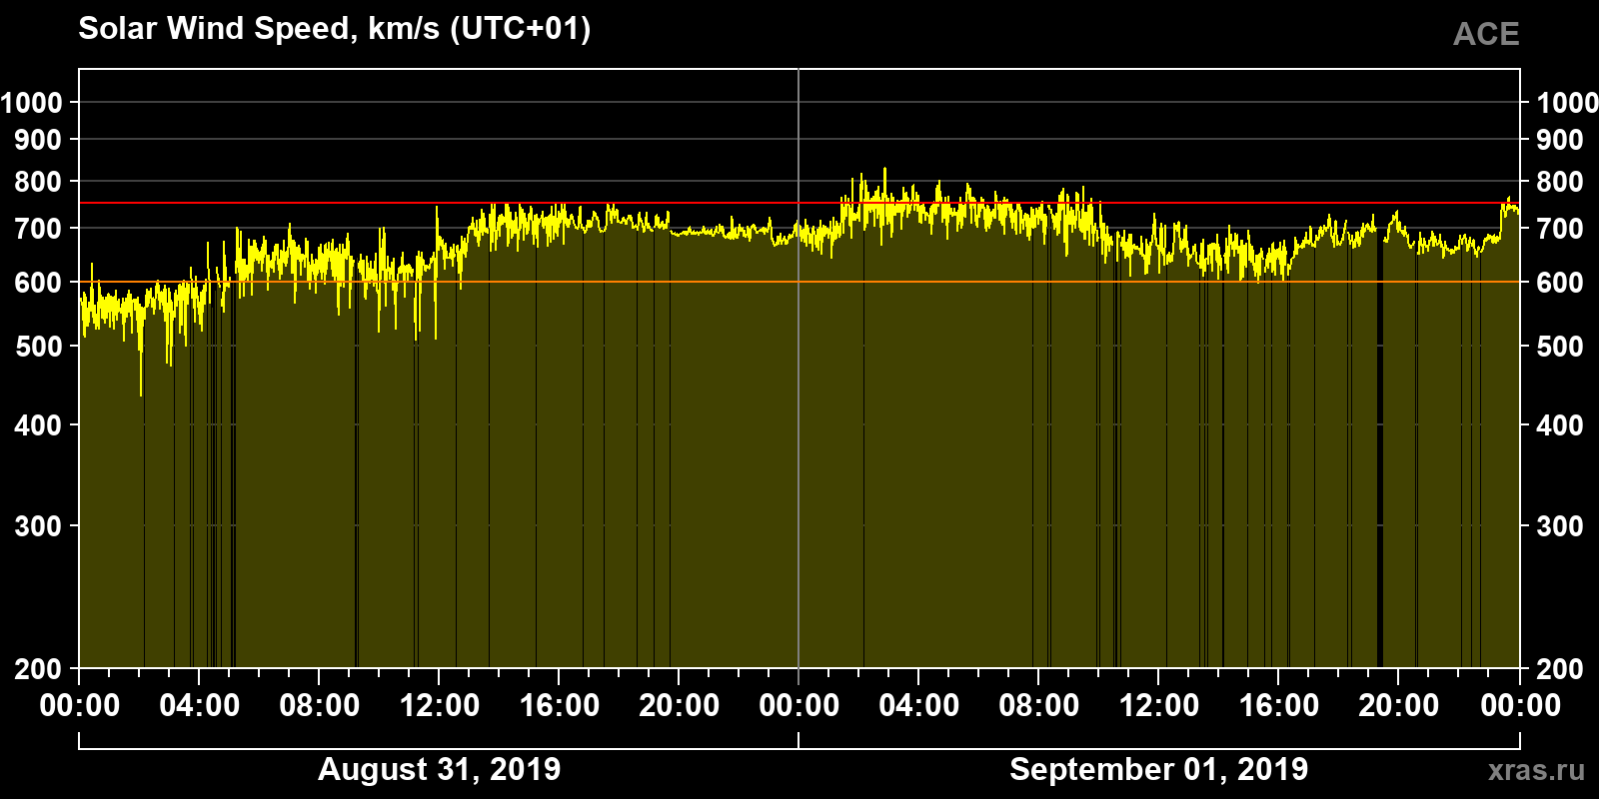
Task: Select the 800 label on the right axis
Action: pyautogui.click(x=1560, y=183)
